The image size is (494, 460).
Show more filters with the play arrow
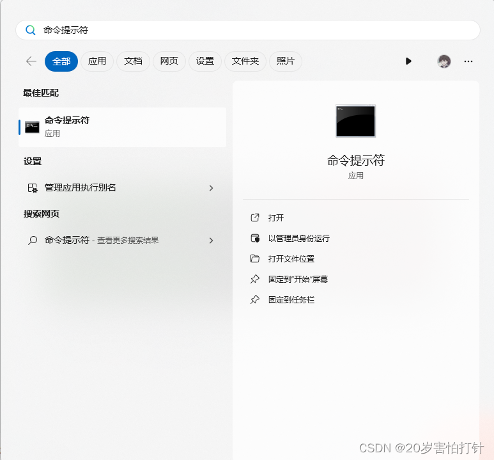[x=408, y=61]
